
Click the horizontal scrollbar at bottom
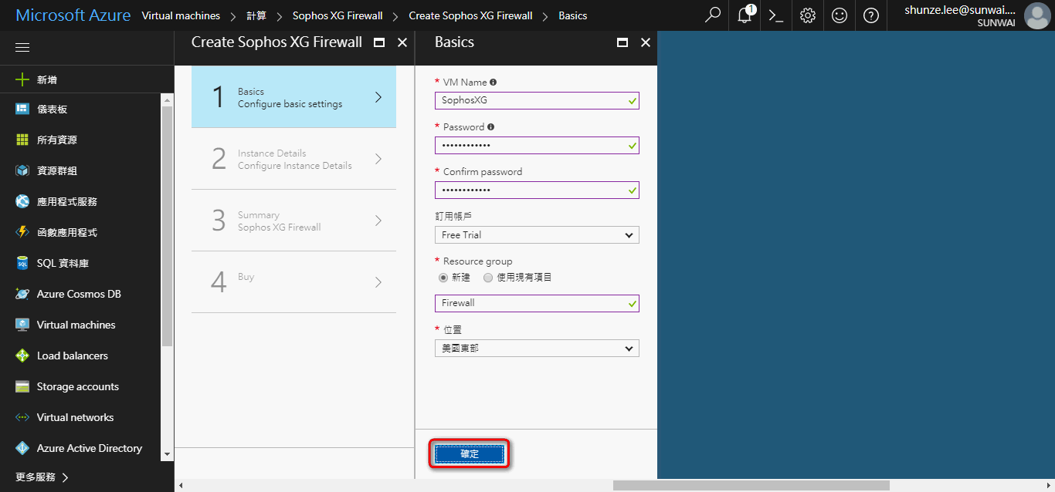click(751, 486)
